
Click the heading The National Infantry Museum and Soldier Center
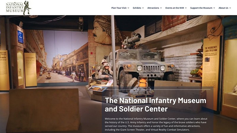[x=155, y=105]
